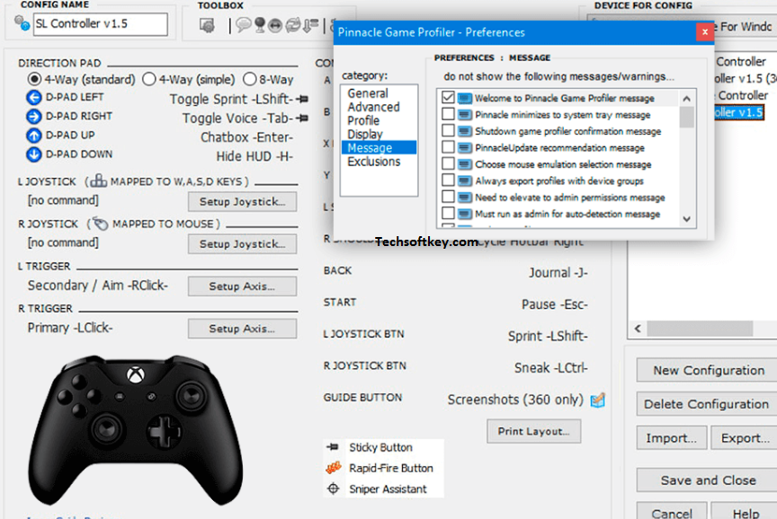Click icon beside Need to elevate message

464,198
